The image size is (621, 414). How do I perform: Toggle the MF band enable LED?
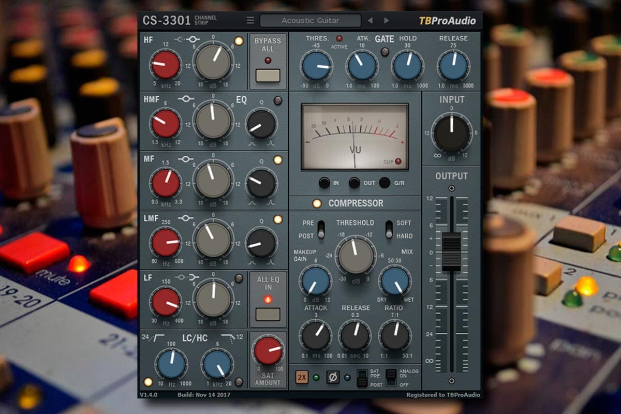coord(278,160)
